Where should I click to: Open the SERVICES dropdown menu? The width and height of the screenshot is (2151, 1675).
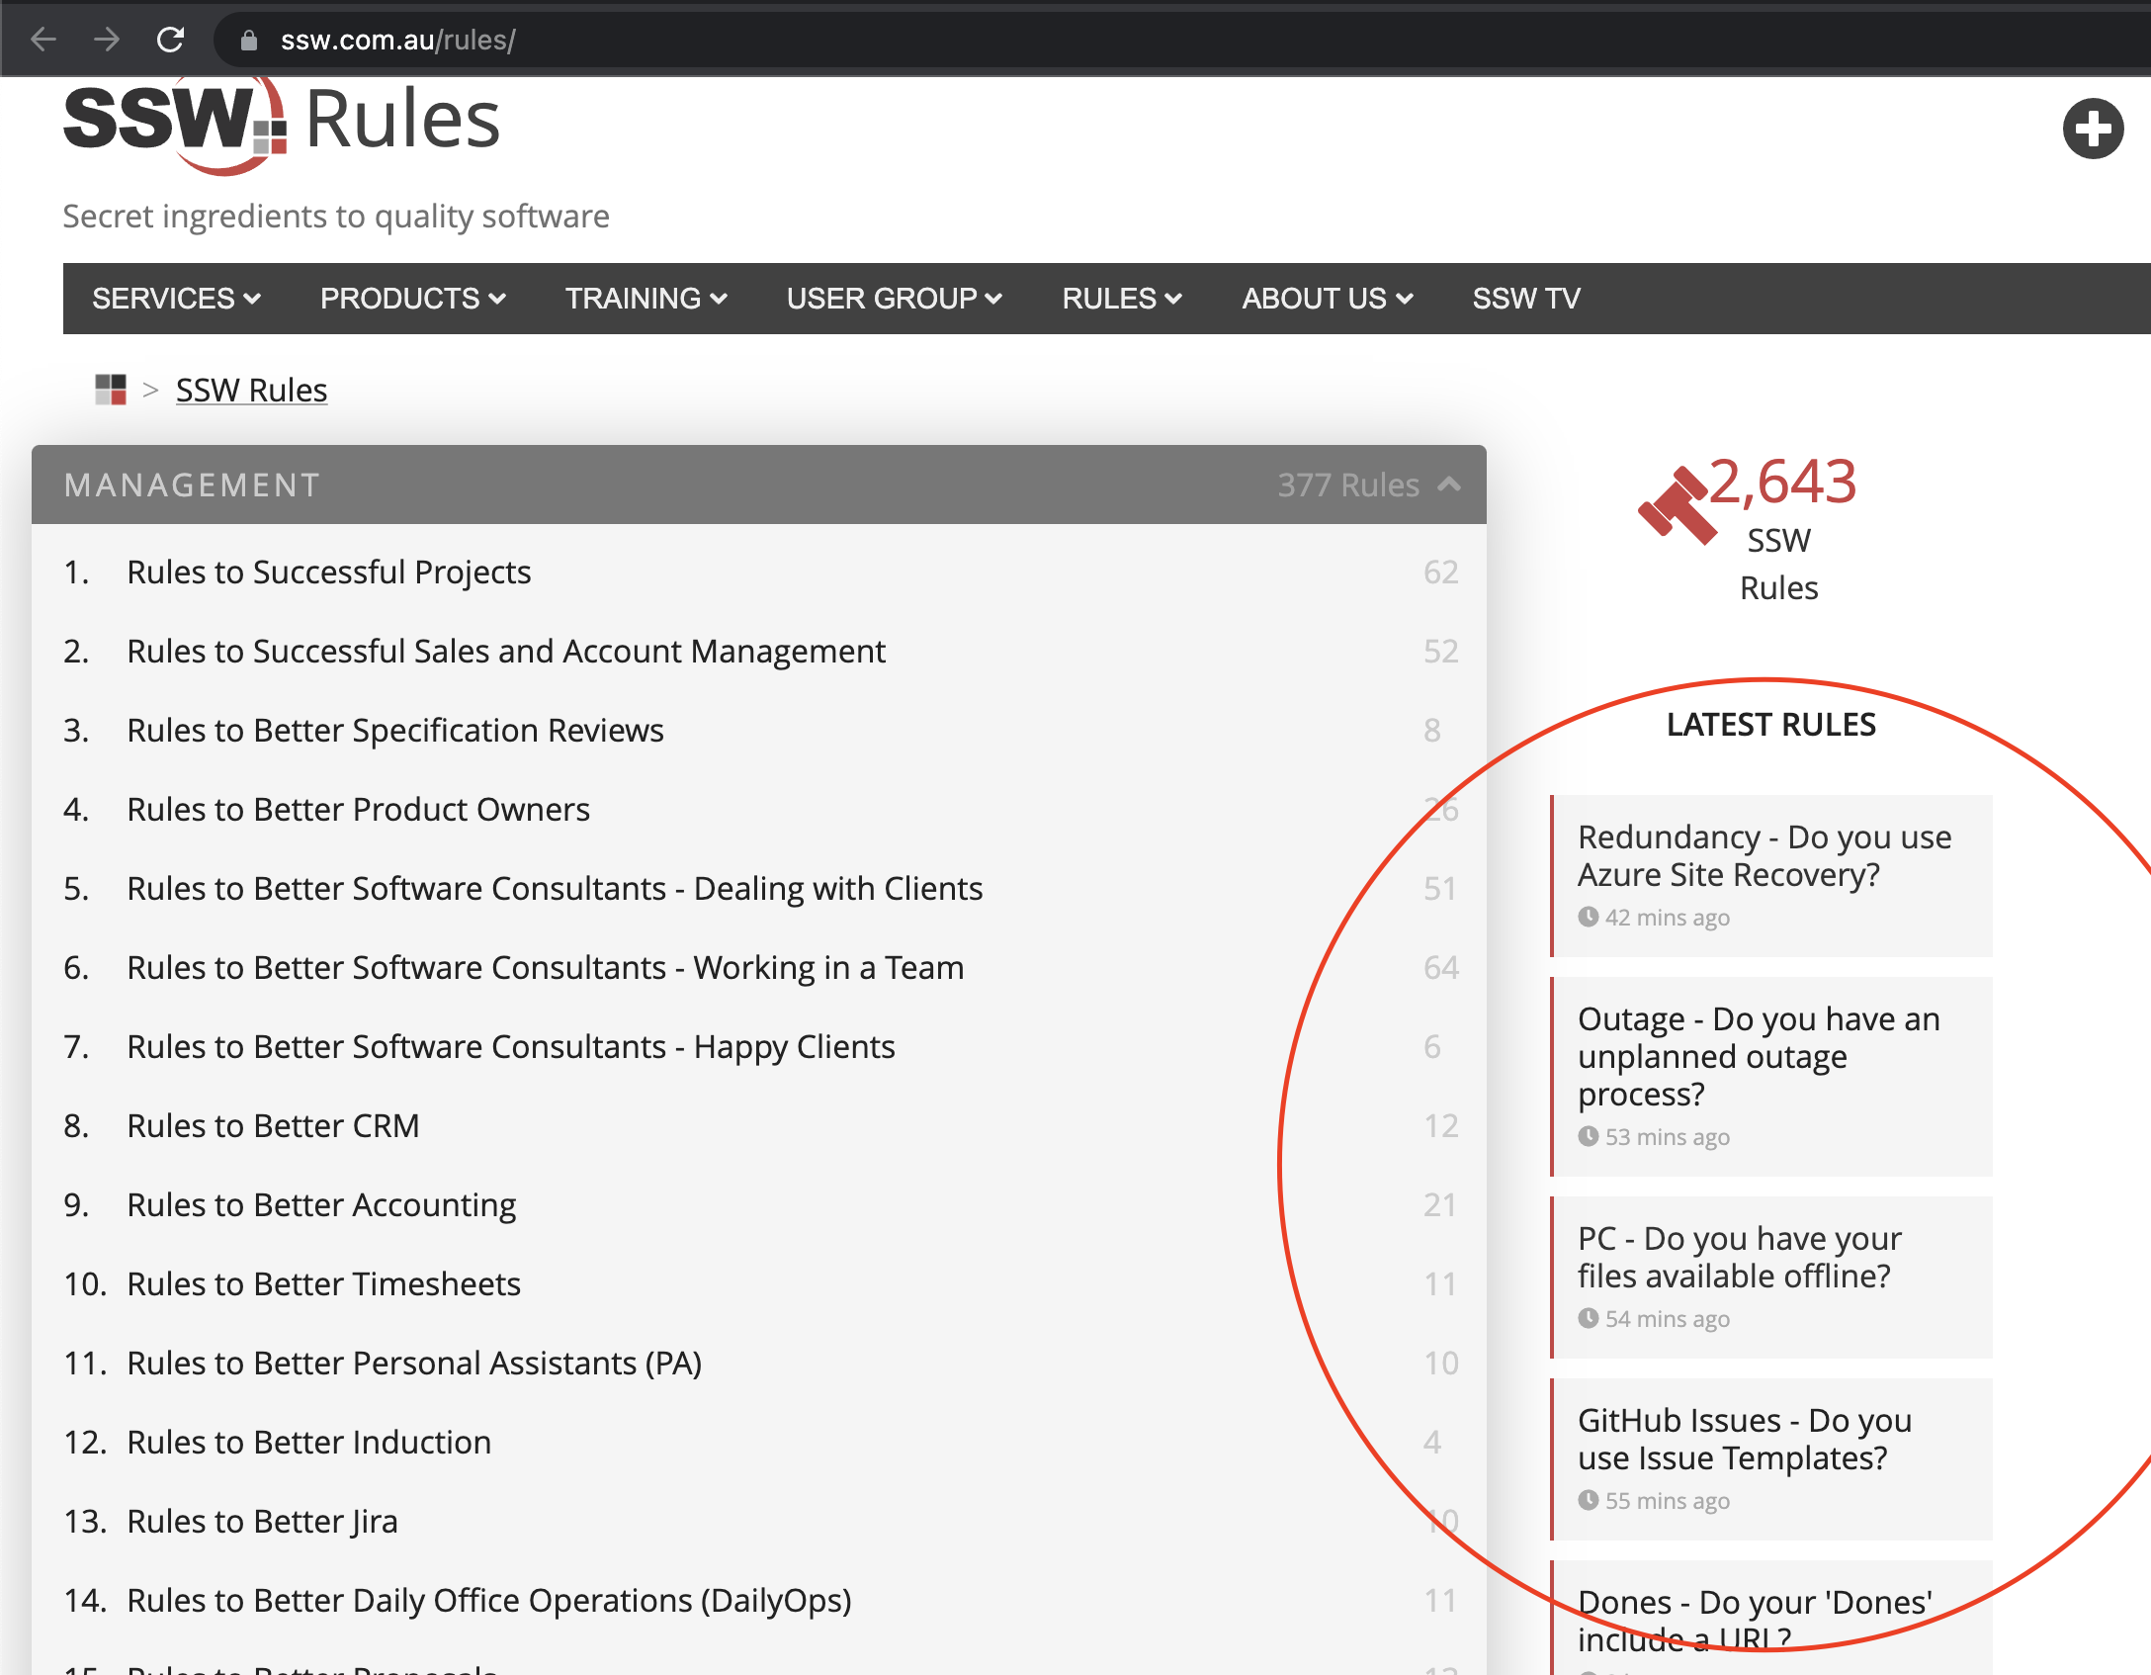pyautogui.click(x=176, y=298)
